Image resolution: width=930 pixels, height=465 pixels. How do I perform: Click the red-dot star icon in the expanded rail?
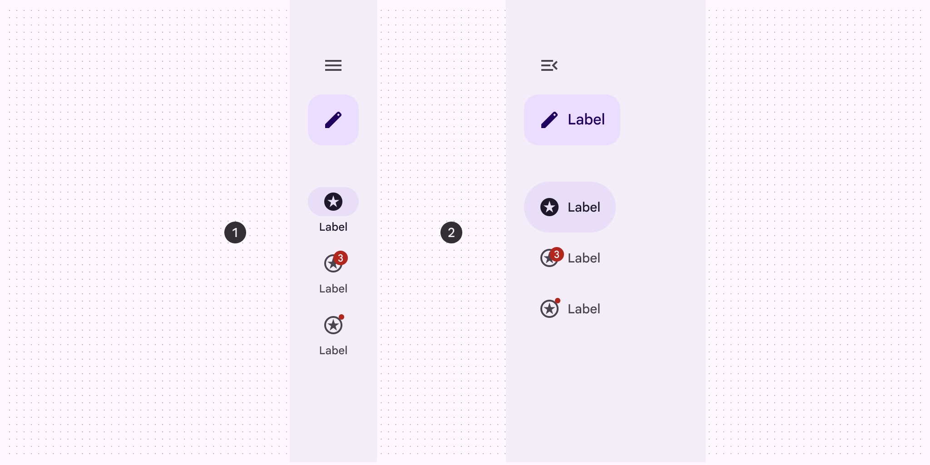[549, 309]
